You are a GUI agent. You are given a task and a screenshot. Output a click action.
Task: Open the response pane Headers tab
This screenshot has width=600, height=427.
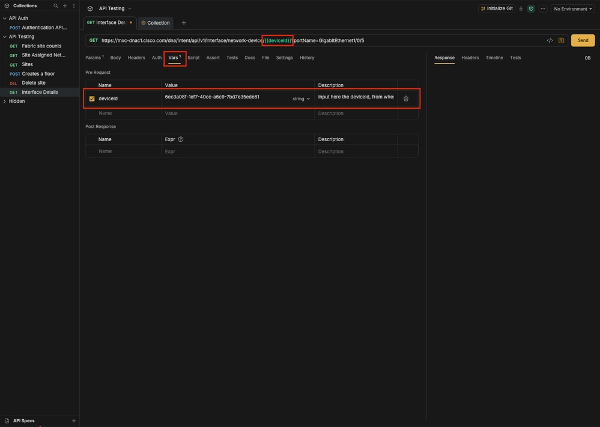[x=470, y=58]
